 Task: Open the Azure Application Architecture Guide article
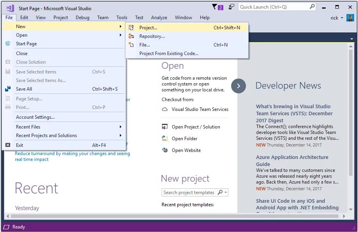292,161
